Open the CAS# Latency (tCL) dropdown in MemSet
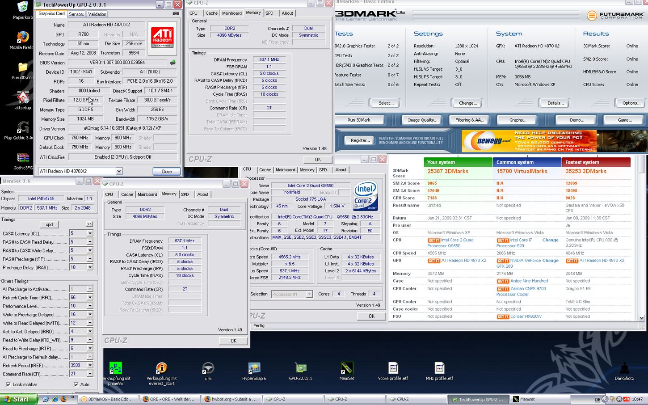 [90, 233]
